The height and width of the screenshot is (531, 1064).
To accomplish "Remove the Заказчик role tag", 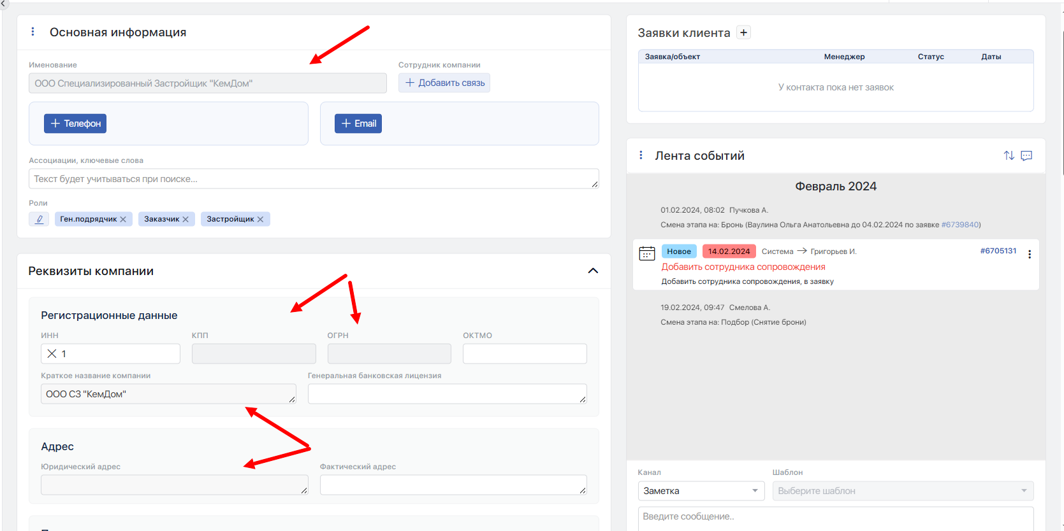I will [186, 219].
